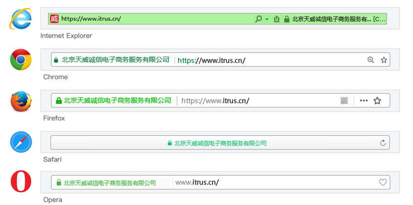The height and width of the screenshot is (205, 413).
Task: Click the Safari caption label
Action: tap(52, 160)
